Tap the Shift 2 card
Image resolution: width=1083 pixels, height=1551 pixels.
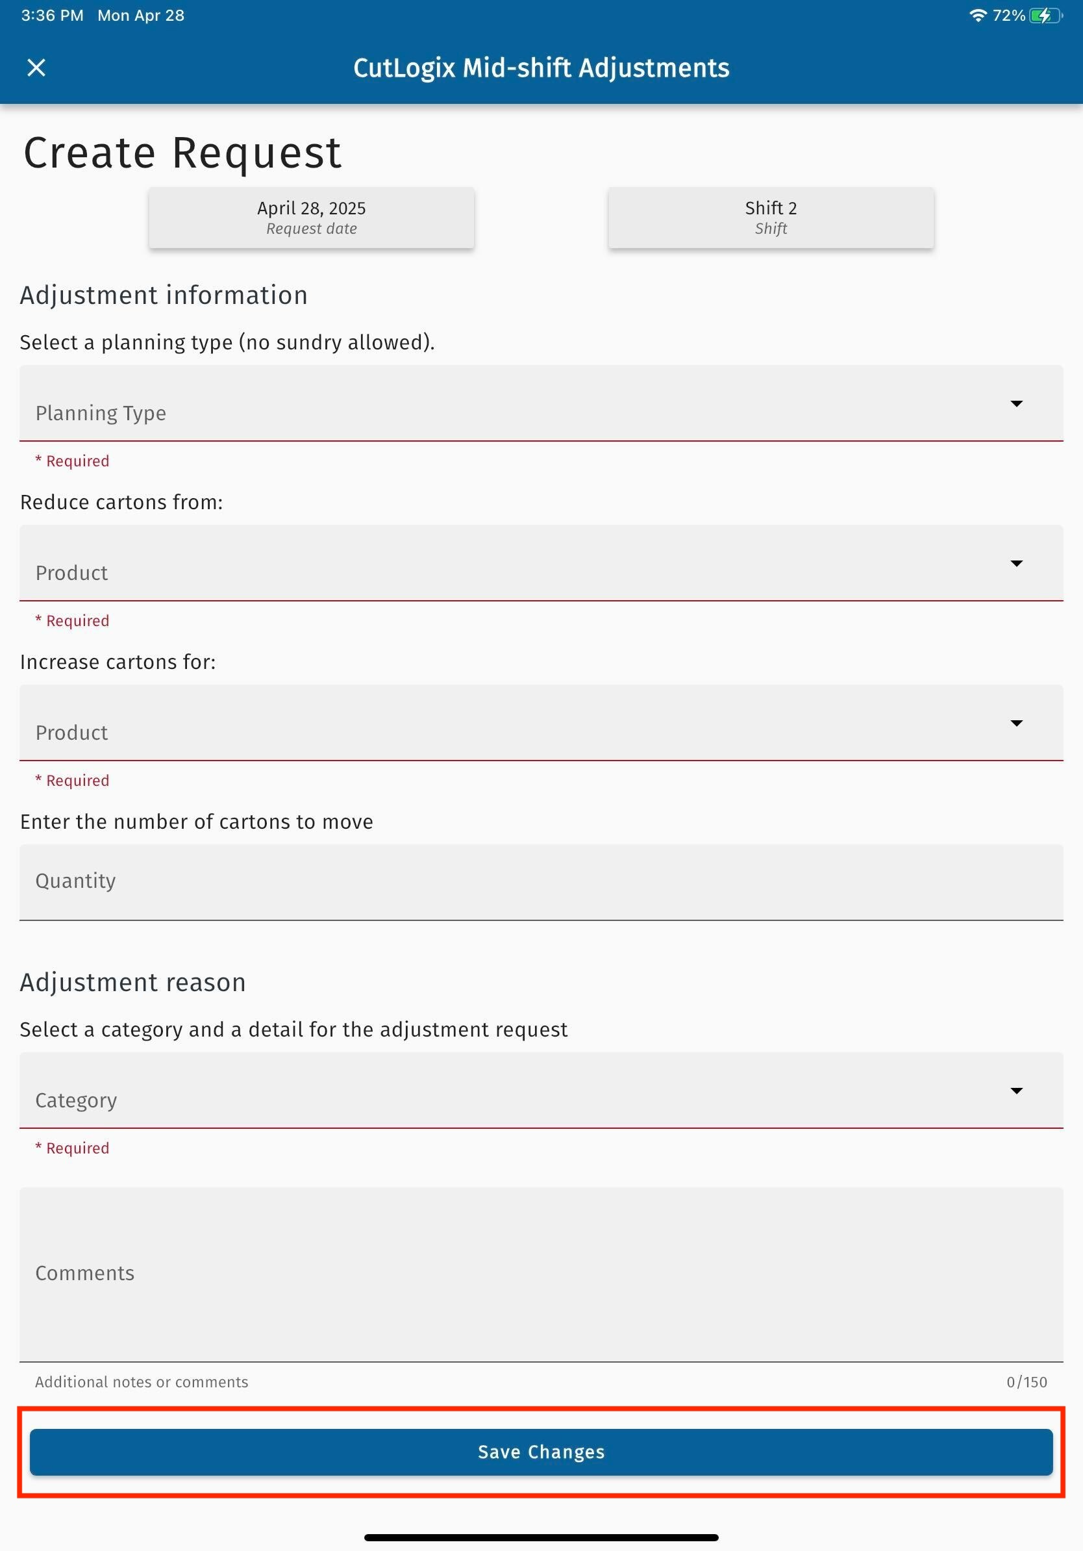click(771, 218)
